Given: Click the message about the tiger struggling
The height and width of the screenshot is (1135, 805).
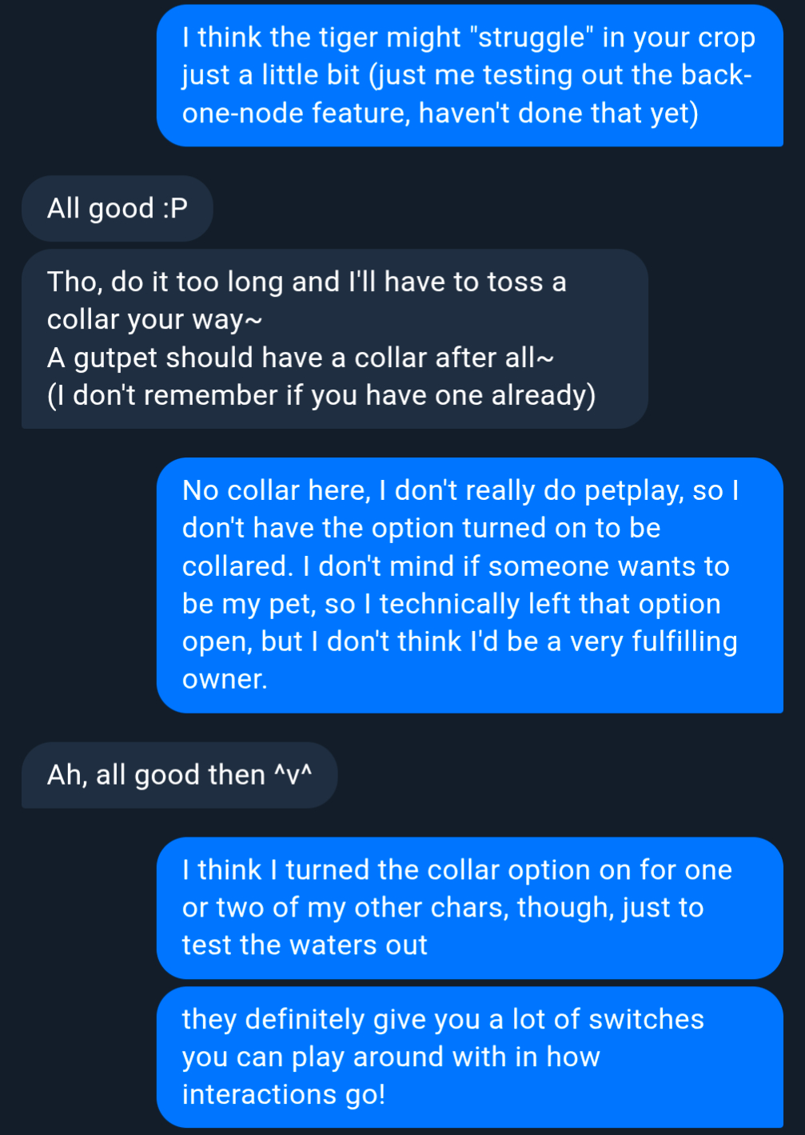Looking at the screenshot, I should point(468,75).
